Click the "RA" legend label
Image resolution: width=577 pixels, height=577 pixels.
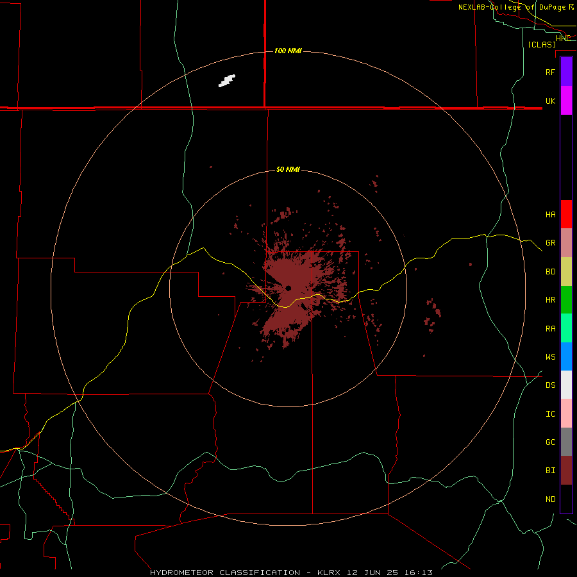click(550, 328)
